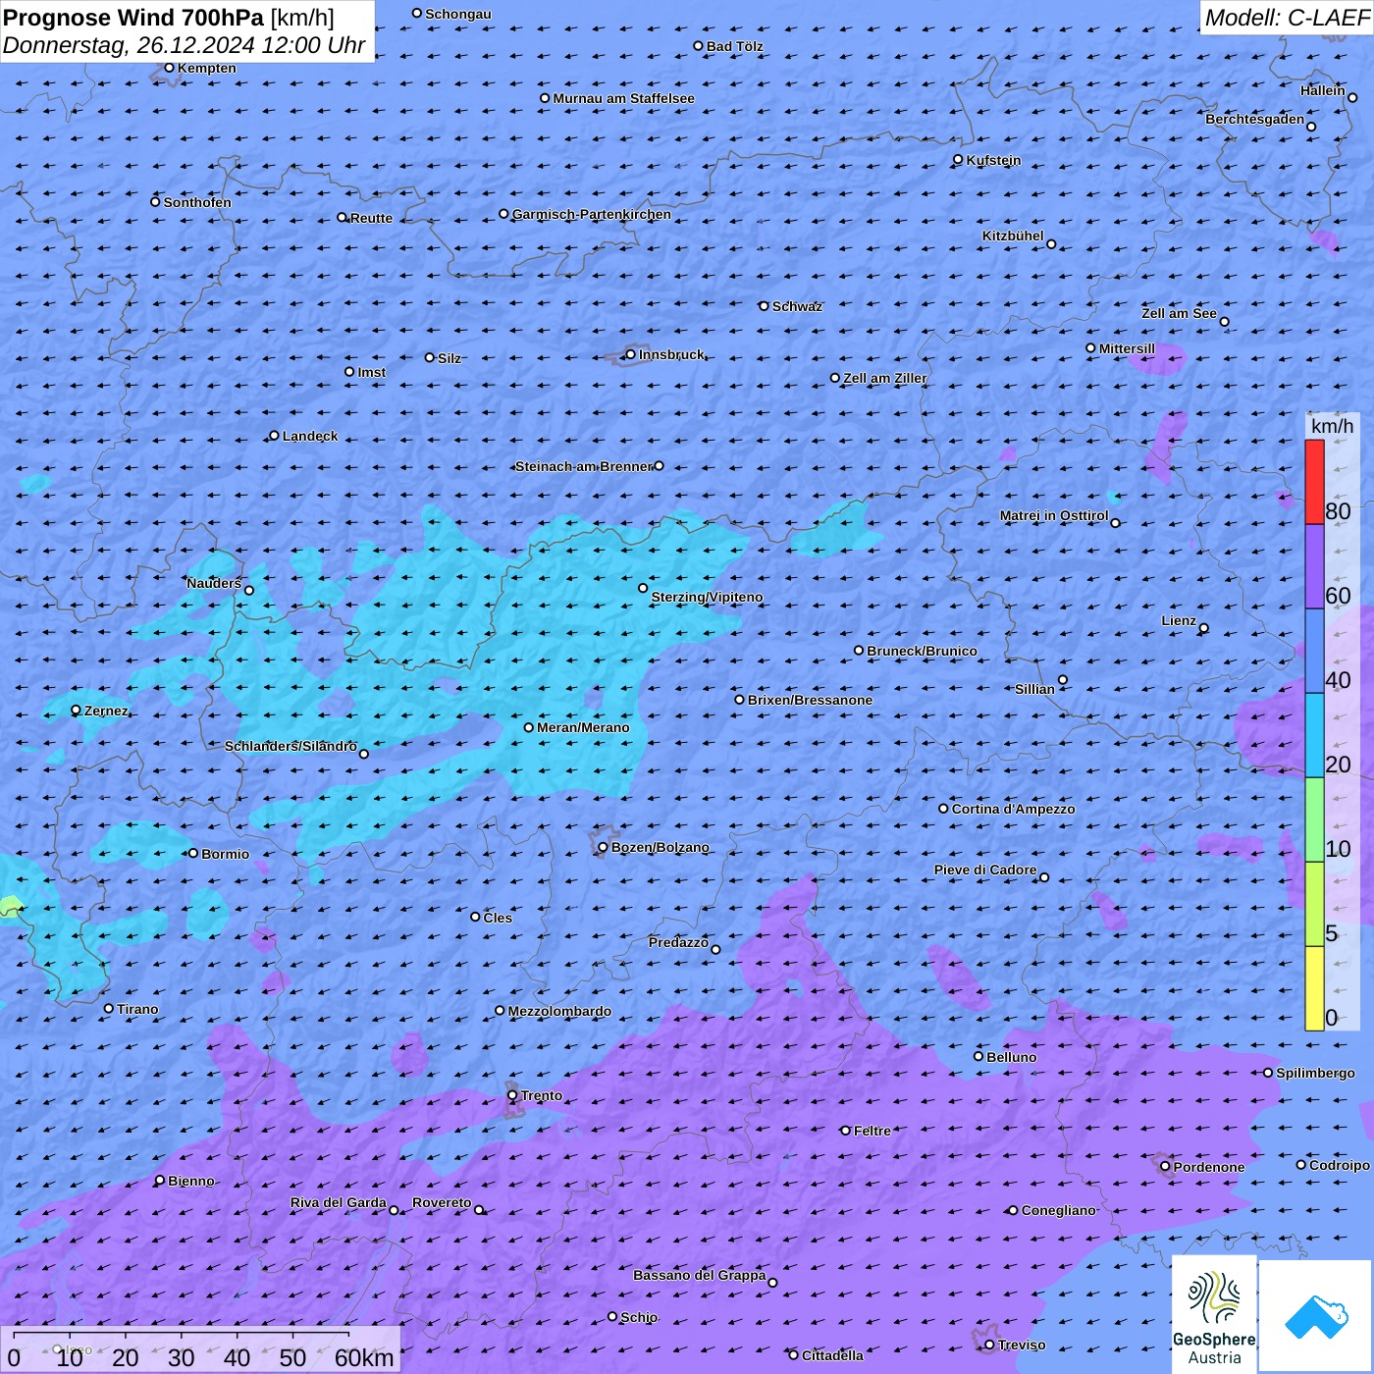Click the blue 40–60 km/h legend segment
This screenshot has height=1374, width=1374.
click(1314, 652)
